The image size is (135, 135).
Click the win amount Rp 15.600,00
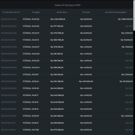click(x=127, y=40)
